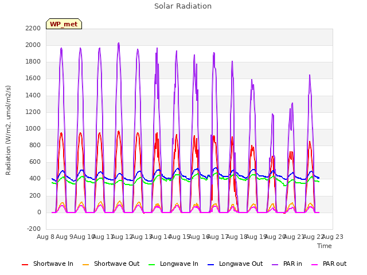Click the 1000 y-axis tick label
Viewport: 367px width, 275px height.
33,128
